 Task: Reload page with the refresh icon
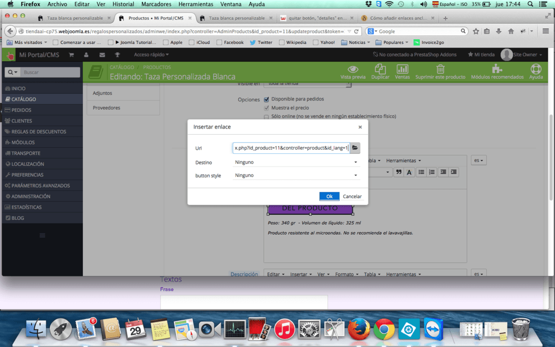(x=356, y=31)
